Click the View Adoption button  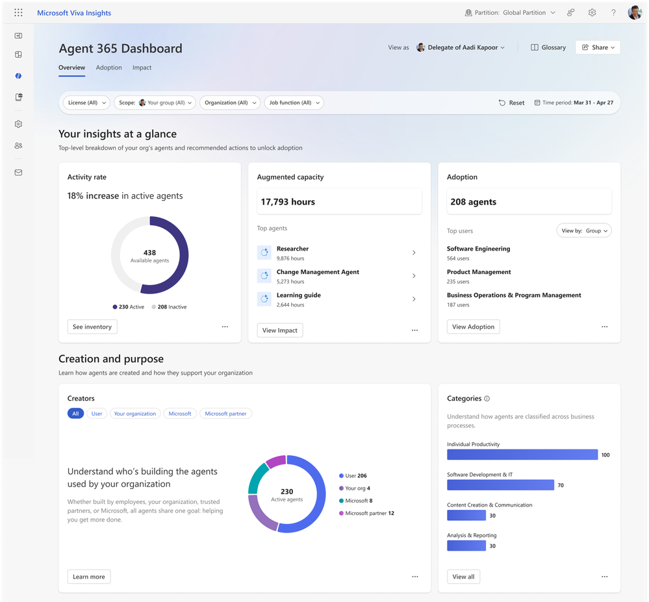click(x=473, y=327)
